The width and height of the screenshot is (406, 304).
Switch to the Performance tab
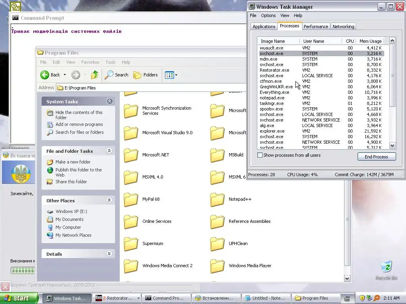tap(316, 27)
